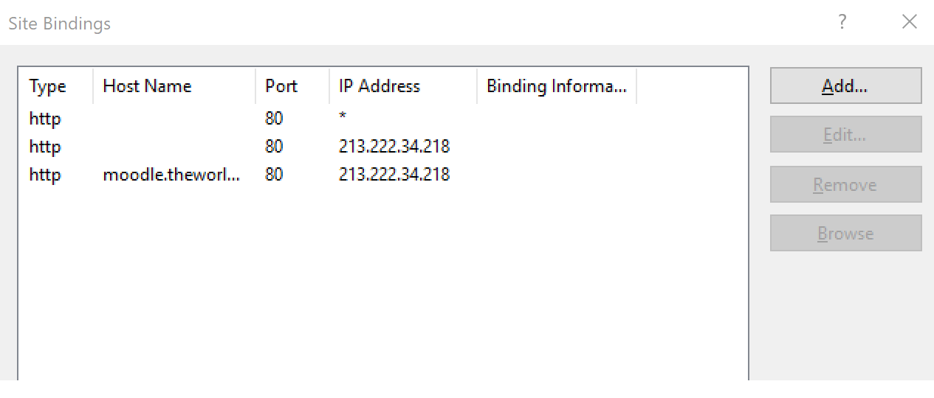This screenshot has width=934, height=398.
Task: Select the moodle.theworl... host name binding
Action: [171, 175]
